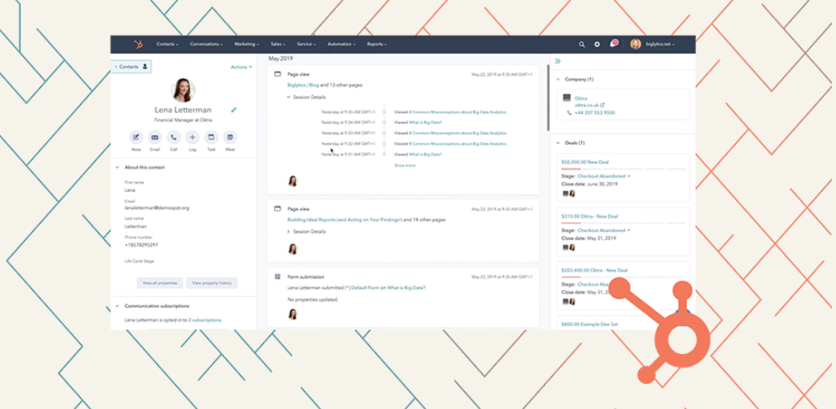
Task: Open the $310.00 Oktra - New Deal link
Action: pos(590,216)
